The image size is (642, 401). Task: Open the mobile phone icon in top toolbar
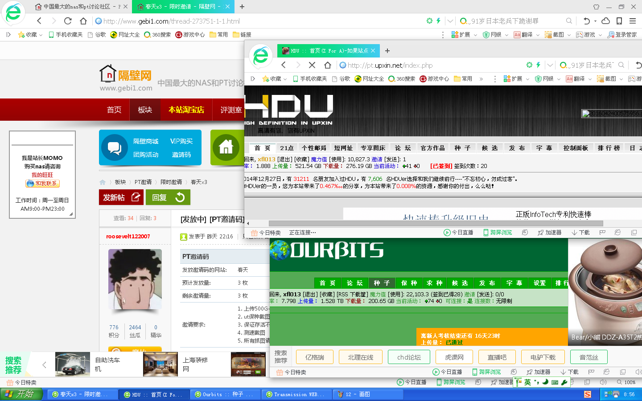tap(619, 21)
